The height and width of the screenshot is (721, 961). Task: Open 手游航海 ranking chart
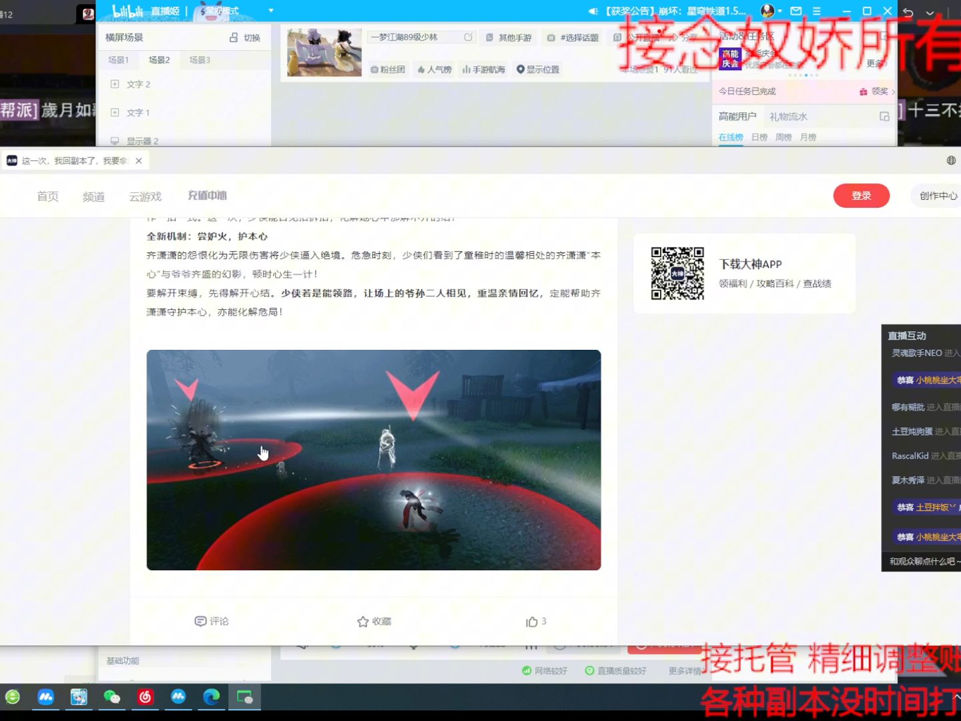click(x=484, y=69)
